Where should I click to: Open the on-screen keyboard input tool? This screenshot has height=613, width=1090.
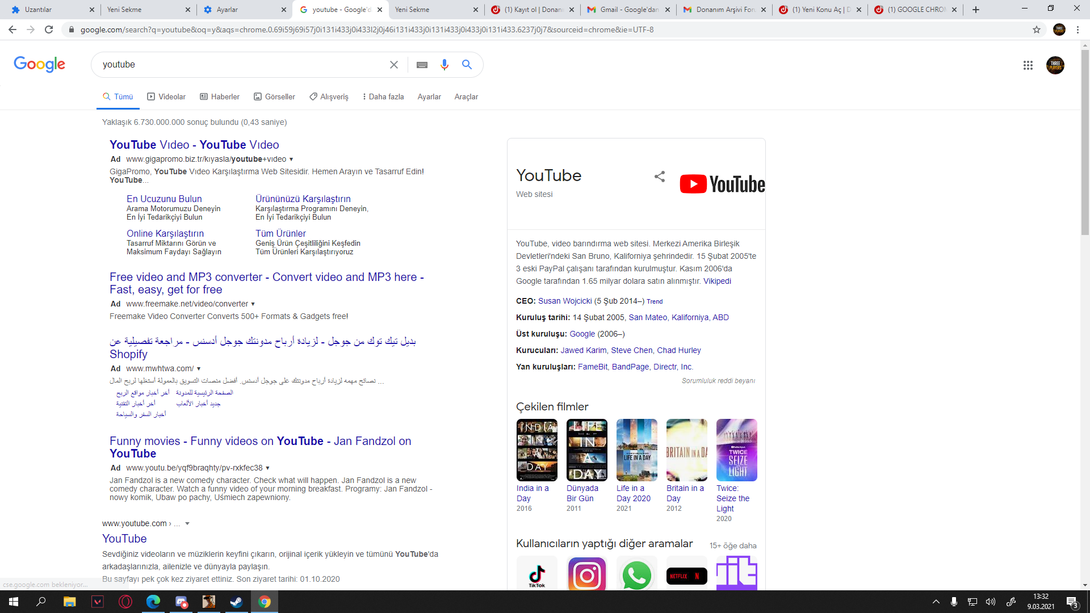[422, 65]
